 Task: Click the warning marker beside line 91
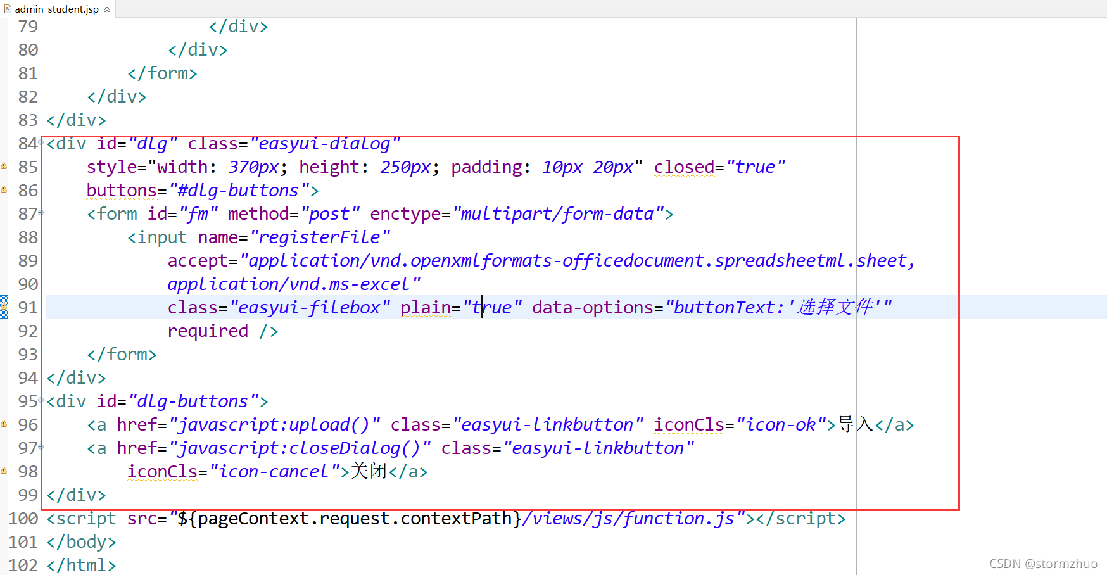(x=4, y=306)
